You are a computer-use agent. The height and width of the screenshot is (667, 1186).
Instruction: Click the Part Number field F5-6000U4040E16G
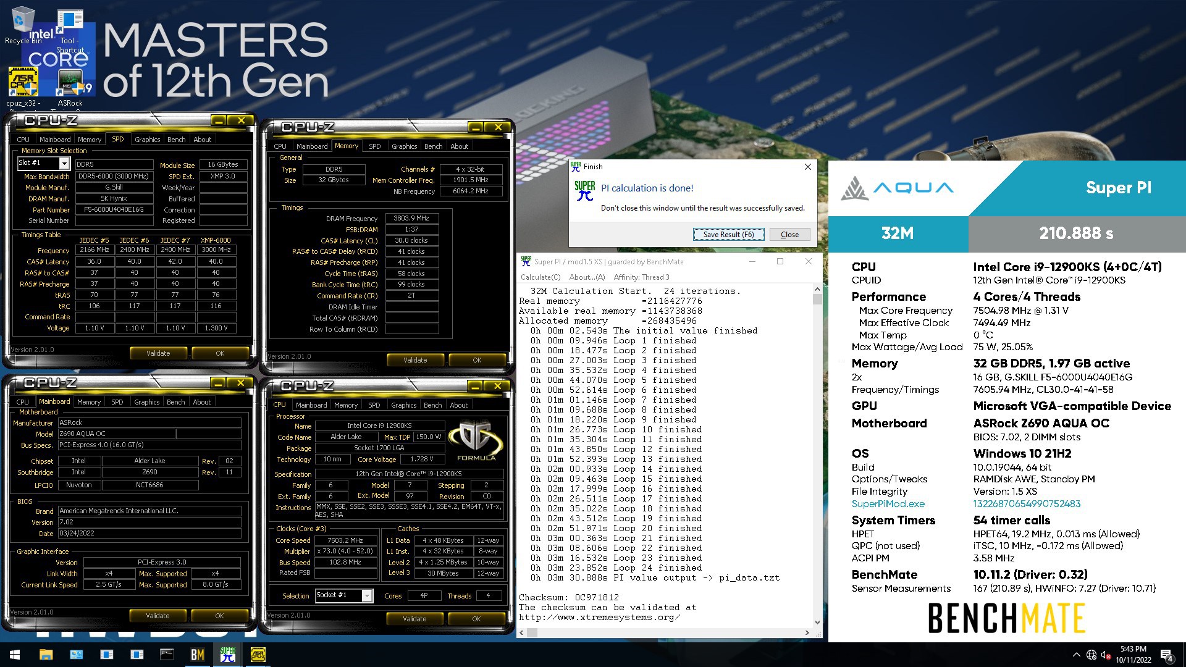114,210
